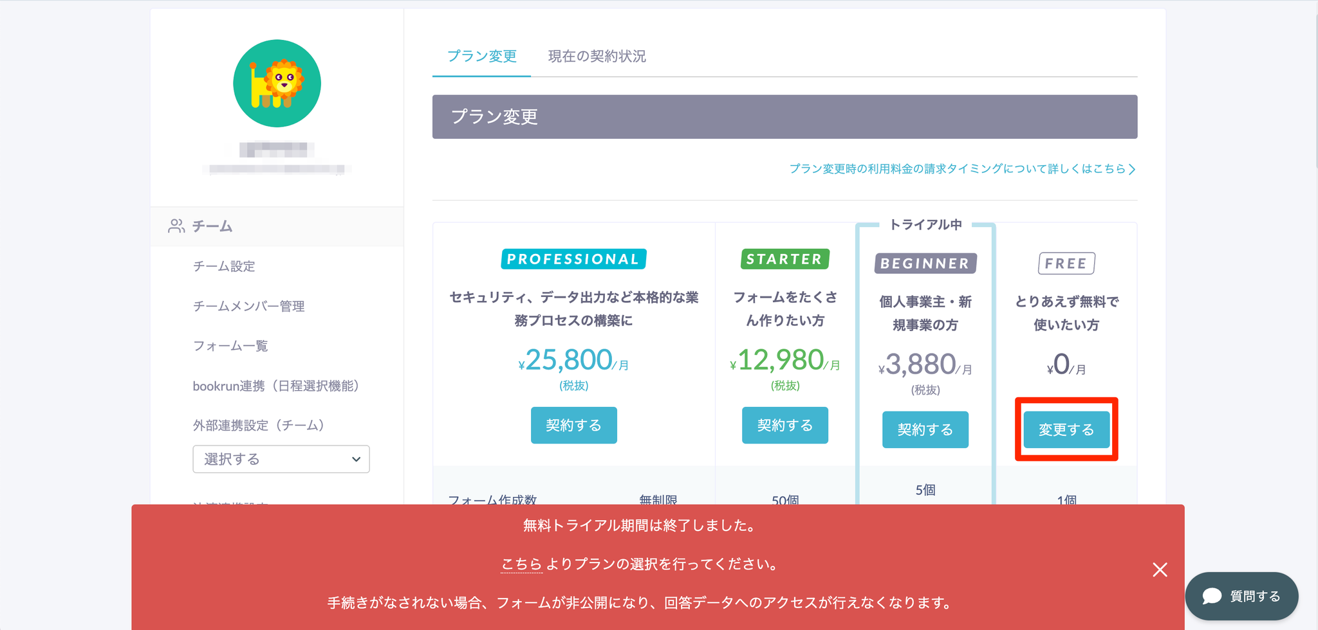The image size is (1318, 630).
Task: Click the こちら link in red banner
Action: (x=521, y=564)
